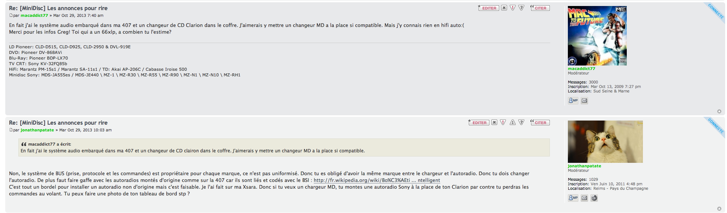
Task: View jonathanpatate's message count 1029
Action: point(593,179)
